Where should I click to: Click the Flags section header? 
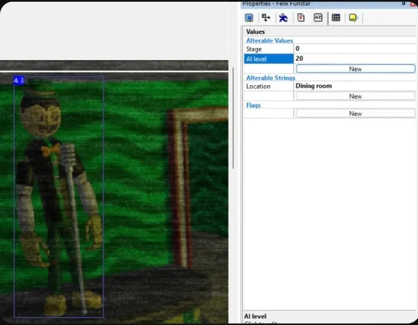253,105
